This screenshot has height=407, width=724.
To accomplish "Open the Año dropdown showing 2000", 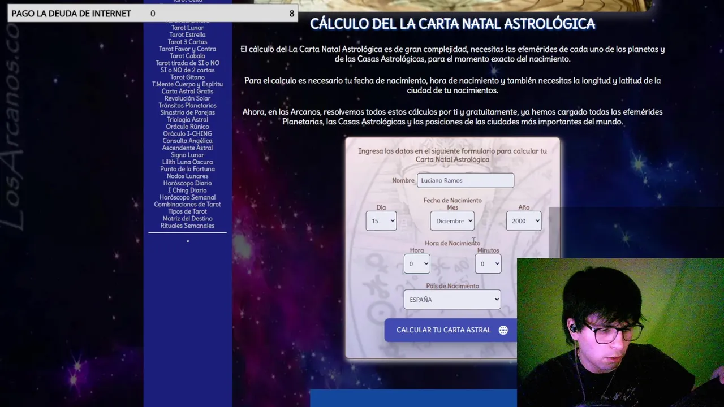I will pos(524,221).
